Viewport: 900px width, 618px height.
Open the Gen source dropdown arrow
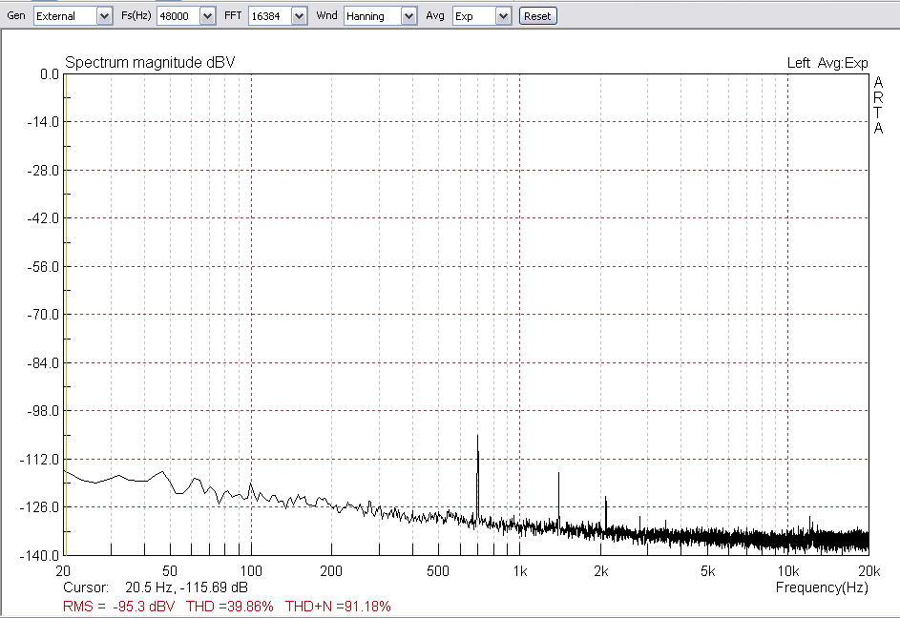click(x=104, y=16)
